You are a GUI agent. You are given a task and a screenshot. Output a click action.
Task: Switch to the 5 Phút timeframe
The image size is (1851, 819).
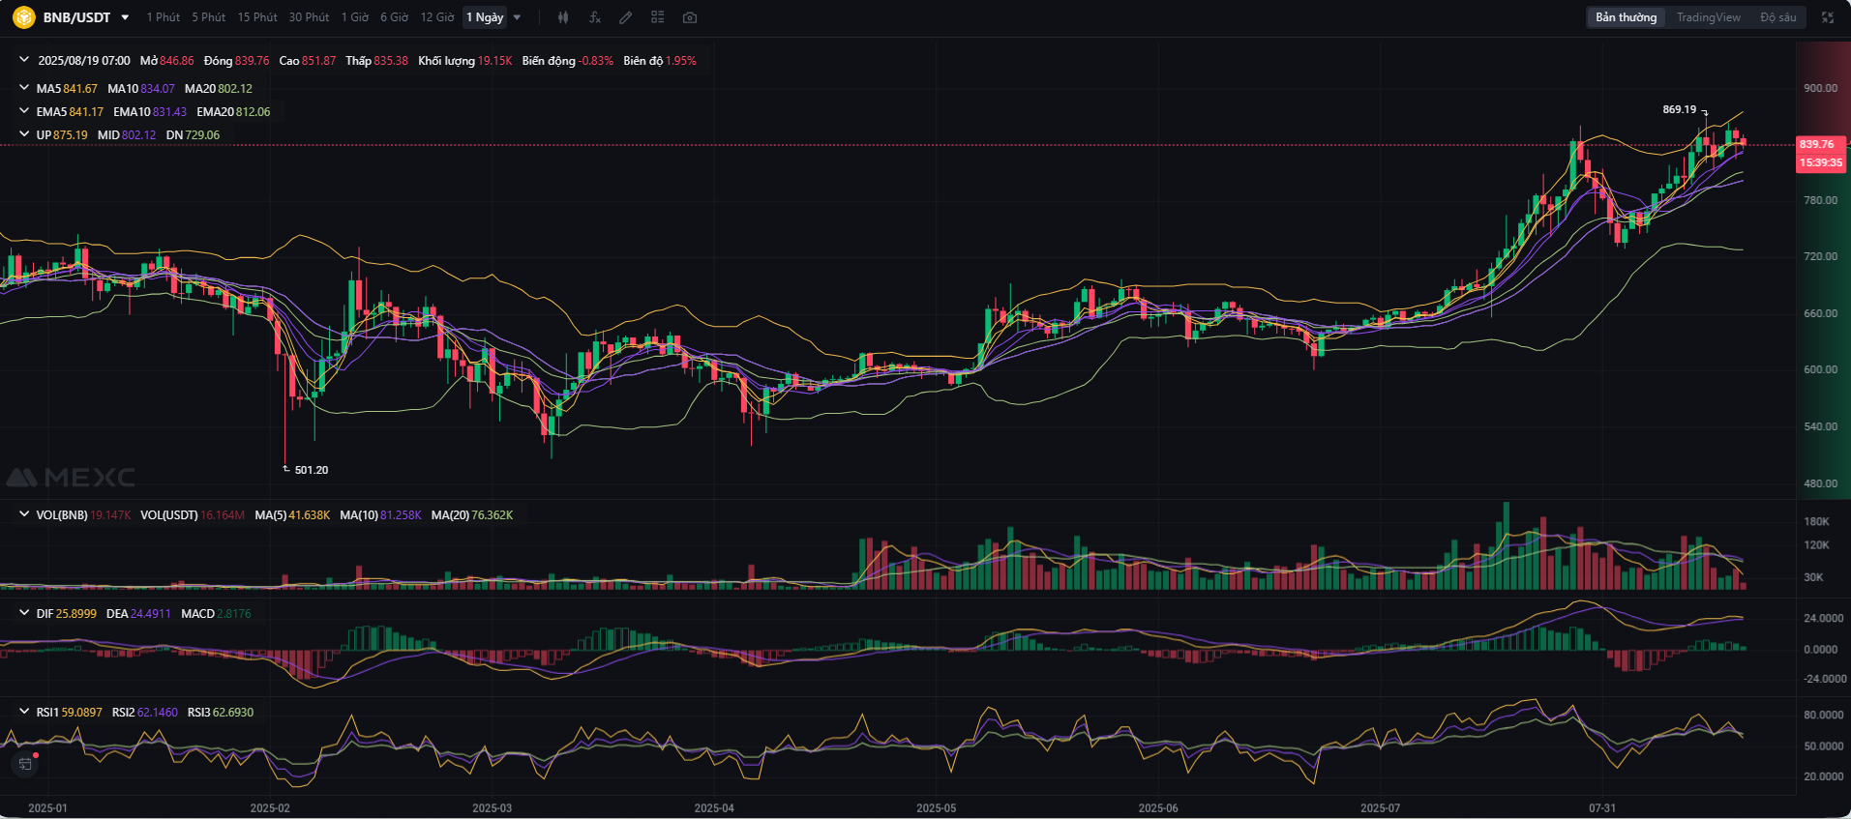[208, 17]
